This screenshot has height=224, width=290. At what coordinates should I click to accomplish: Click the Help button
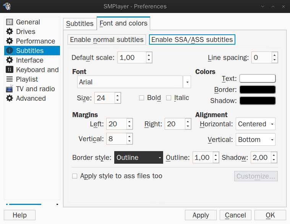point(19,215)
